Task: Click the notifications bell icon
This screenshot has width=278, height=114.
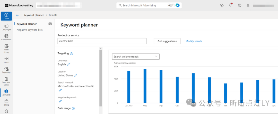Action: coord(231,5)
